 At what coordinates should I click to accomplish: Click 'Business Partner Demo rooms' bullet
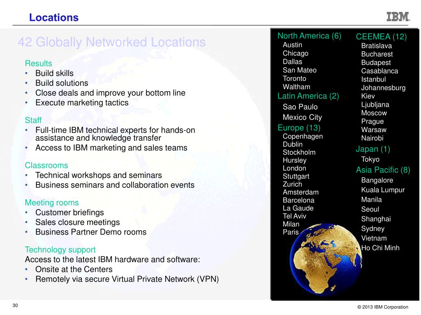[x=91, y=232]
